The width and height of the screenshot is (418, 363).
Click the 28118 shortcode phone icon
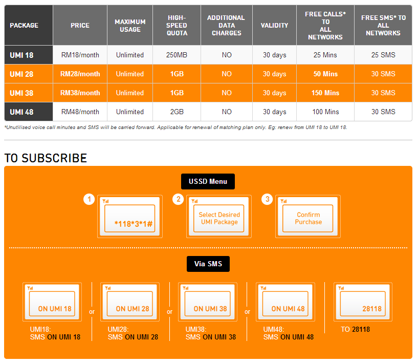363,302
